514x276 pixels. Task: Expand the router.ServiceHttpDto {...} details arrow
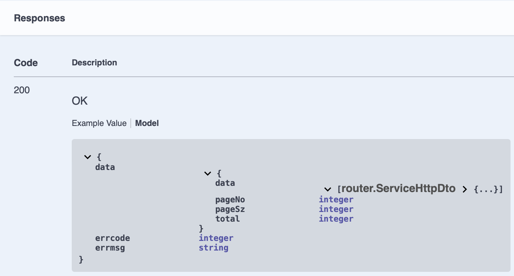[465, 189]
